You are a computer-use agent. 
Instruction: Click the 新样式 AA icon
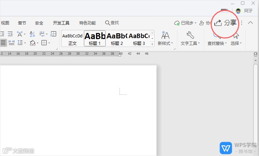coord(165,35)
